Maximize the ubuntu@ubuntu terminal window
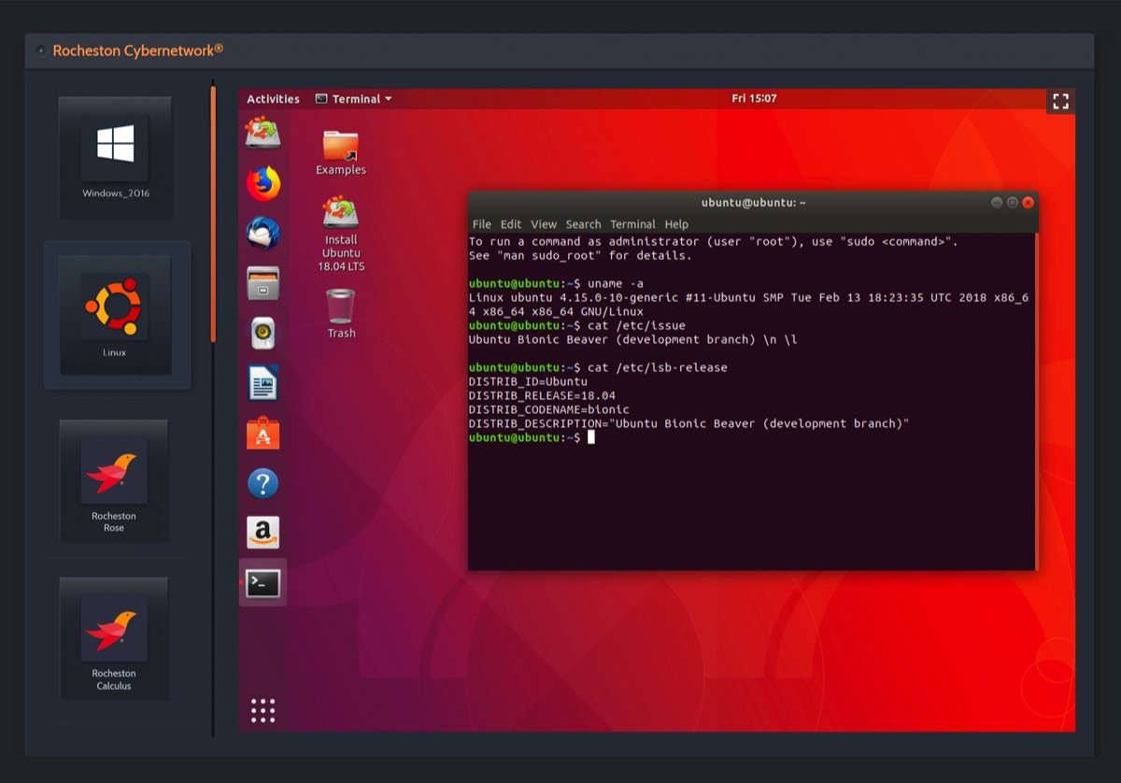 (1013, 203)
